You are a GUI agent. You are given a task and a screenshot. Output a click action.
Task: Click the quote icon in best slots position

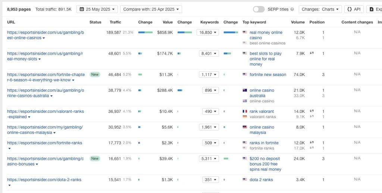point(311,53)
